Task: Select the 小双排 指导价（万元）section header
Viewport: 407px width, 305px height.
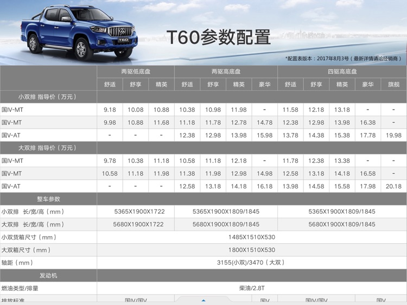Action: point(48,97)
